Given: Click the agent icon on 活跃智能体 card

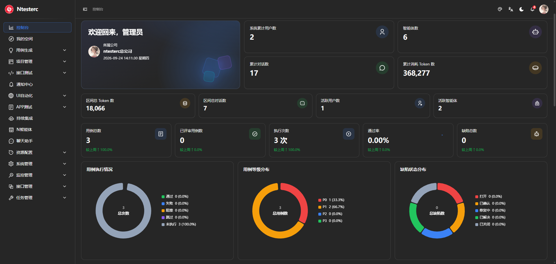Looking at the screenshot, I should coord(537,103).
